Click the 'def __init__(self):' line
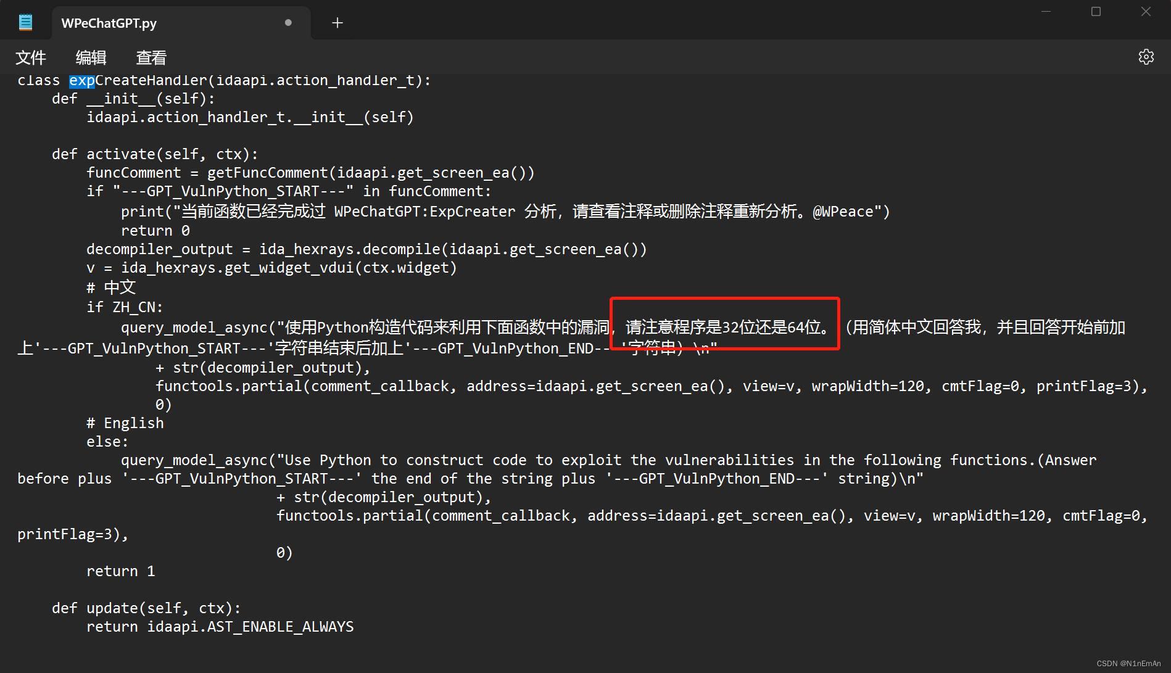Viewport: 1171px width, 673px height. pyautogui.click(x=133, y=99)
